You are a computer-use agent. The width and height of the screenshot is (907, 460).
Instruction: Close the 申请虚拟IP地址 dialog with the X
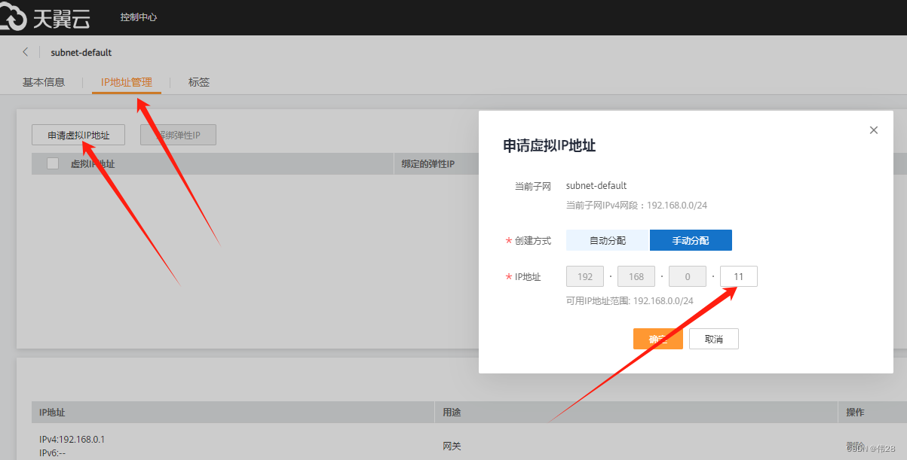[x=873, y=129]
